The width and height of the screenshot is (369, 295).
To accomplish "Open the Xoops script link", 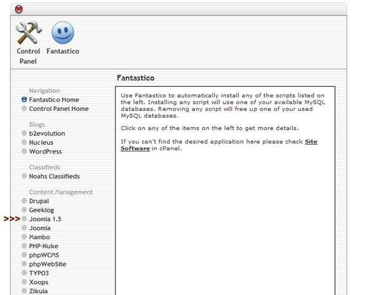I will [x=39, y=282].
